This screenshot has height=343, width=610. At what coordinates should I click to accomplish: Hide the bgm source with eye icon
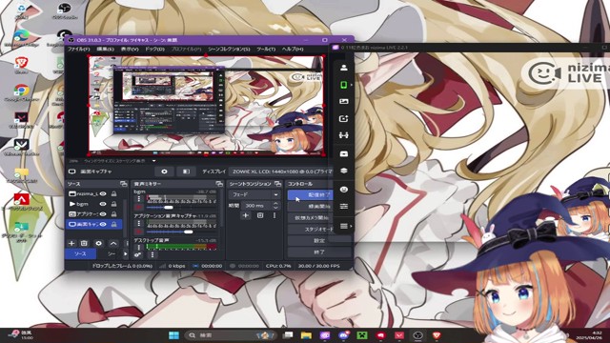click(x=103, y=204)
